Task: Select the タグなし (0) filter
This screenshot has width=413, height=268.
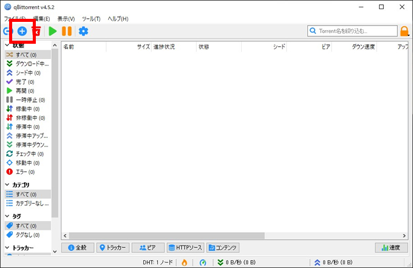Action: pyautogui.click(x=28, y=235)
